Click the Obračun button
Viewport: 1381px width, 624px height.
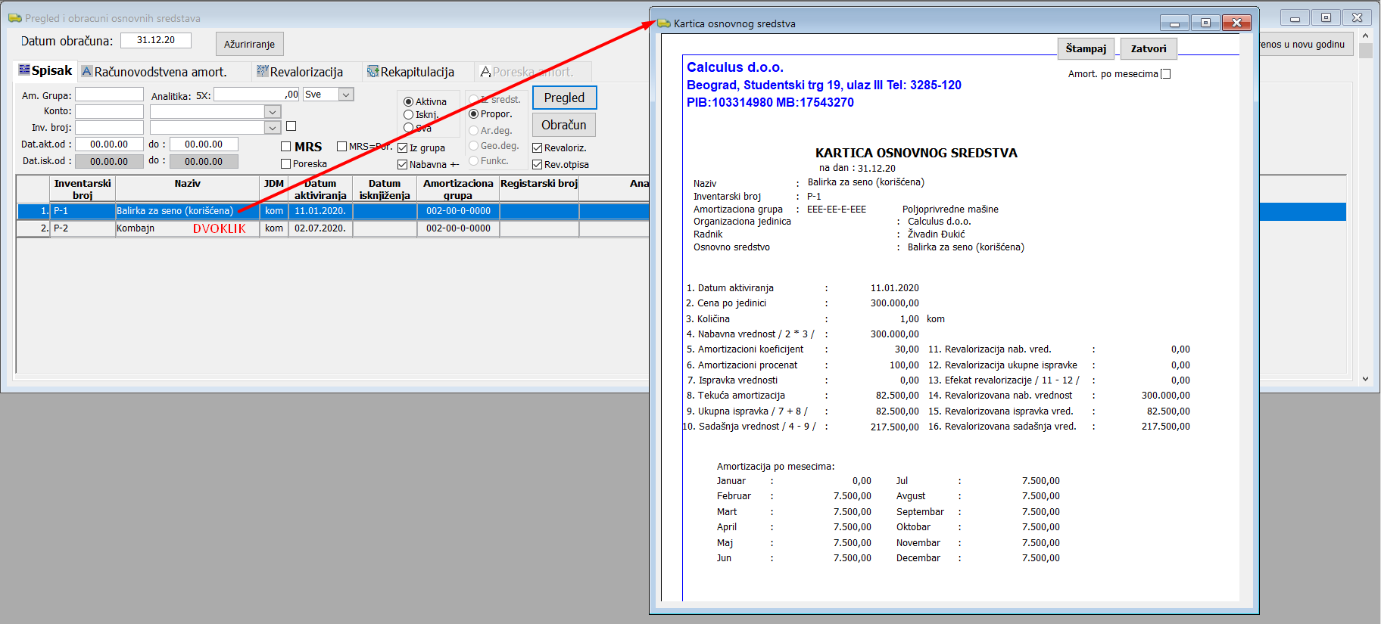point(564,125)
